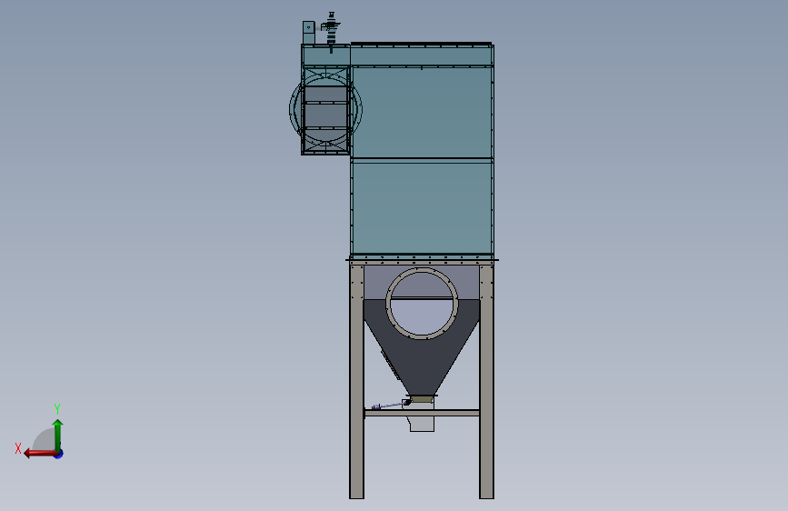Select the upper panel of the teal filter housing
This screenshot has height=511, width=788.
coord(422,113)
